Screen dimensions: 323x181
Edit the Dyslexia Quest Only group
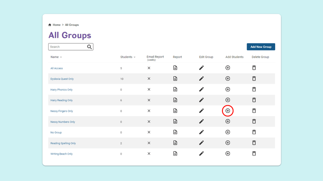click(201, 79)
